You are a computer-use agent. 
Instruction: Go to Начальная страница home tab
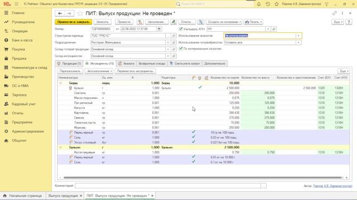23,196
